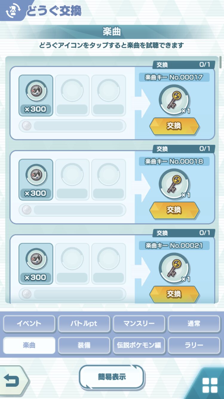
Task: Tap the ×300 cost item for No.00018
Action: click(x=36, y=179)
